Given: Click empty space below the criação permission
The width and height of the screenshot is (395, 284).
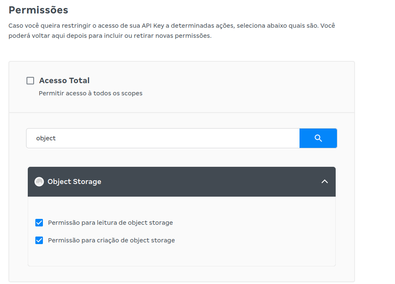Looking at the screenshot, I should [x=181, y=255].
